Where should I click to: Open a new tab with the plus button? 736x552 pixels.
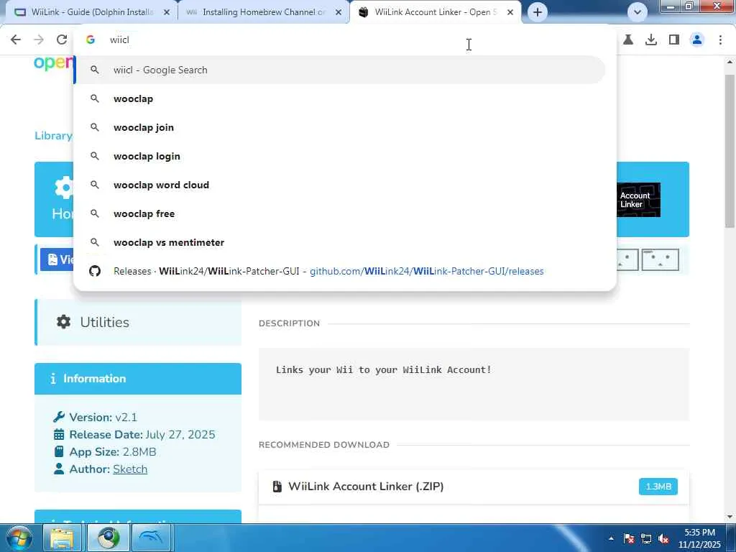(x=538, y=12)
